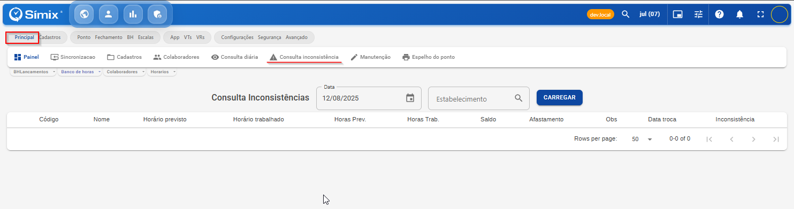Expand the Banco de horas dropdown chip
Viewport: 794px width, 209px height.
(79, 72)
